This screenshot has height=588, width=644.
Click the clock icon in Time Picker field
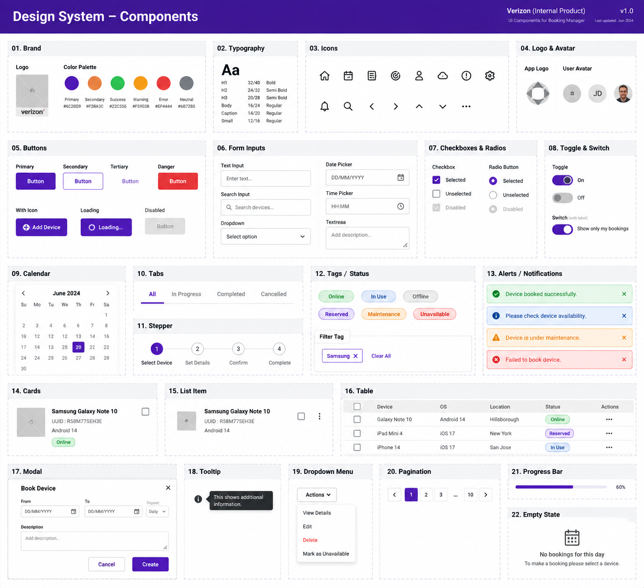tap(401, 206)
